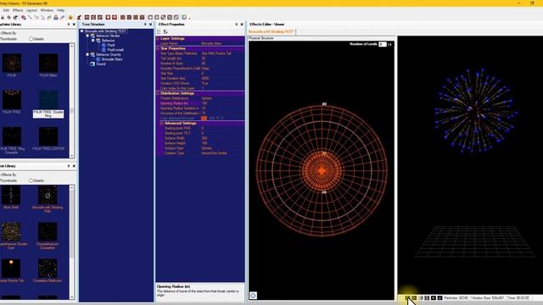Collapse the Star Properties category
Image resolution: width=543 pixels, height=305 pixels.
[158, 49]
